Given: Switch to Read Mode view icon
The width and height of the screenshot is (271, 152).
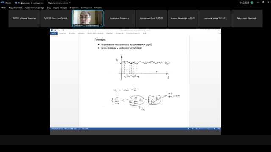Looking at the screenshot, I should (188, 129).
